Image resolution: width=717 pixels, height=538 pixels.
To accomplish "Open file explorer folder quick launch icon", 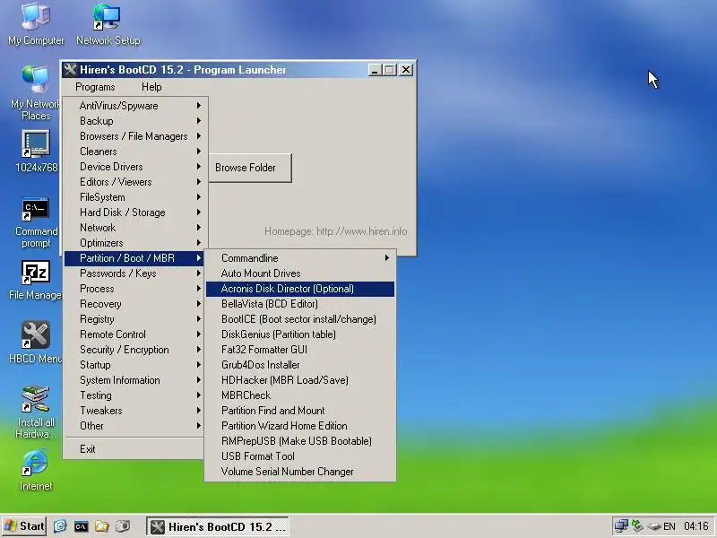I will pyautogui.click(x=102, y=526).
